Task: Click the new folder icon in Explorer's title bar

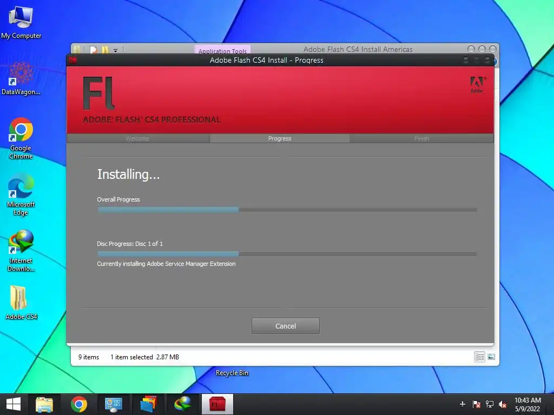Action: (105, 50)
